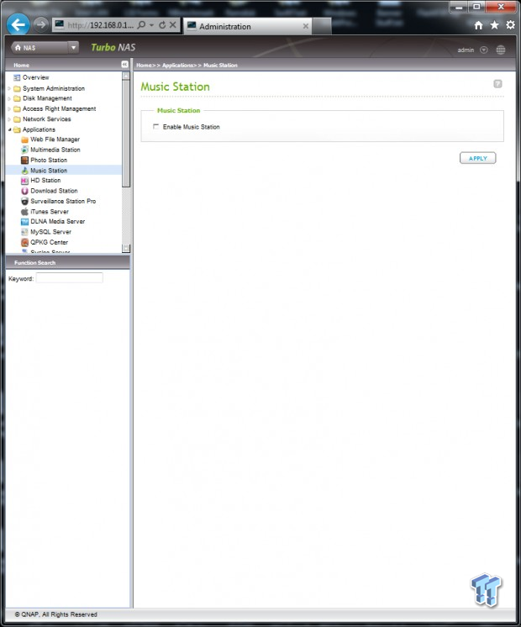This screenshot has height=627, width=521.
Task: Click the APPLY button
Action: (478, 158)
